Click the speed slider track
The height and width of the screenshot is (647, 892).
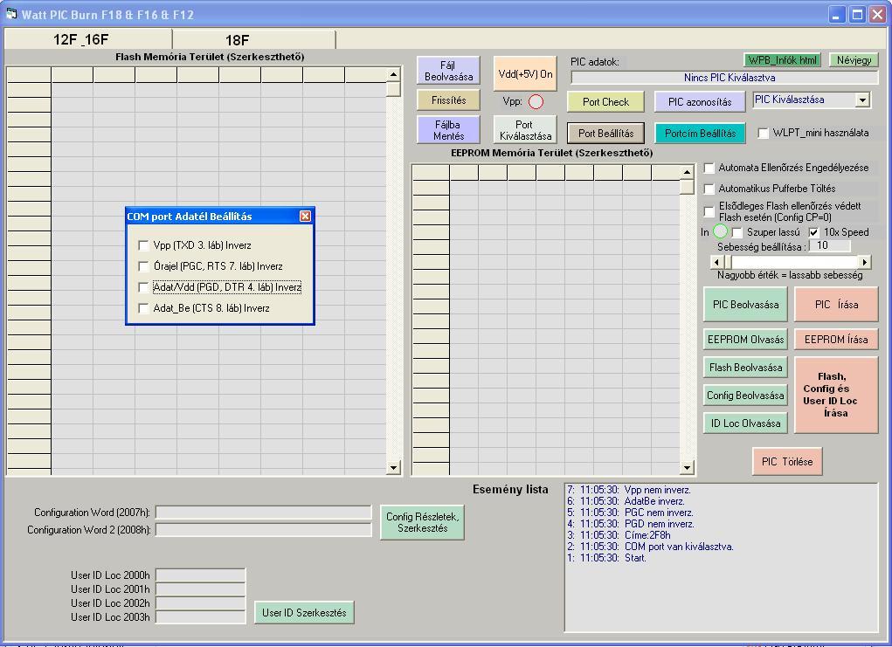796,262
